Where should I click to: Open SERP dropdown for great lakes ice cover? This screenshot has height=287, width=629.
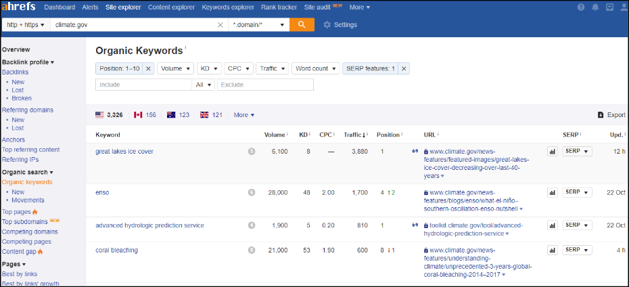[577, 152]
